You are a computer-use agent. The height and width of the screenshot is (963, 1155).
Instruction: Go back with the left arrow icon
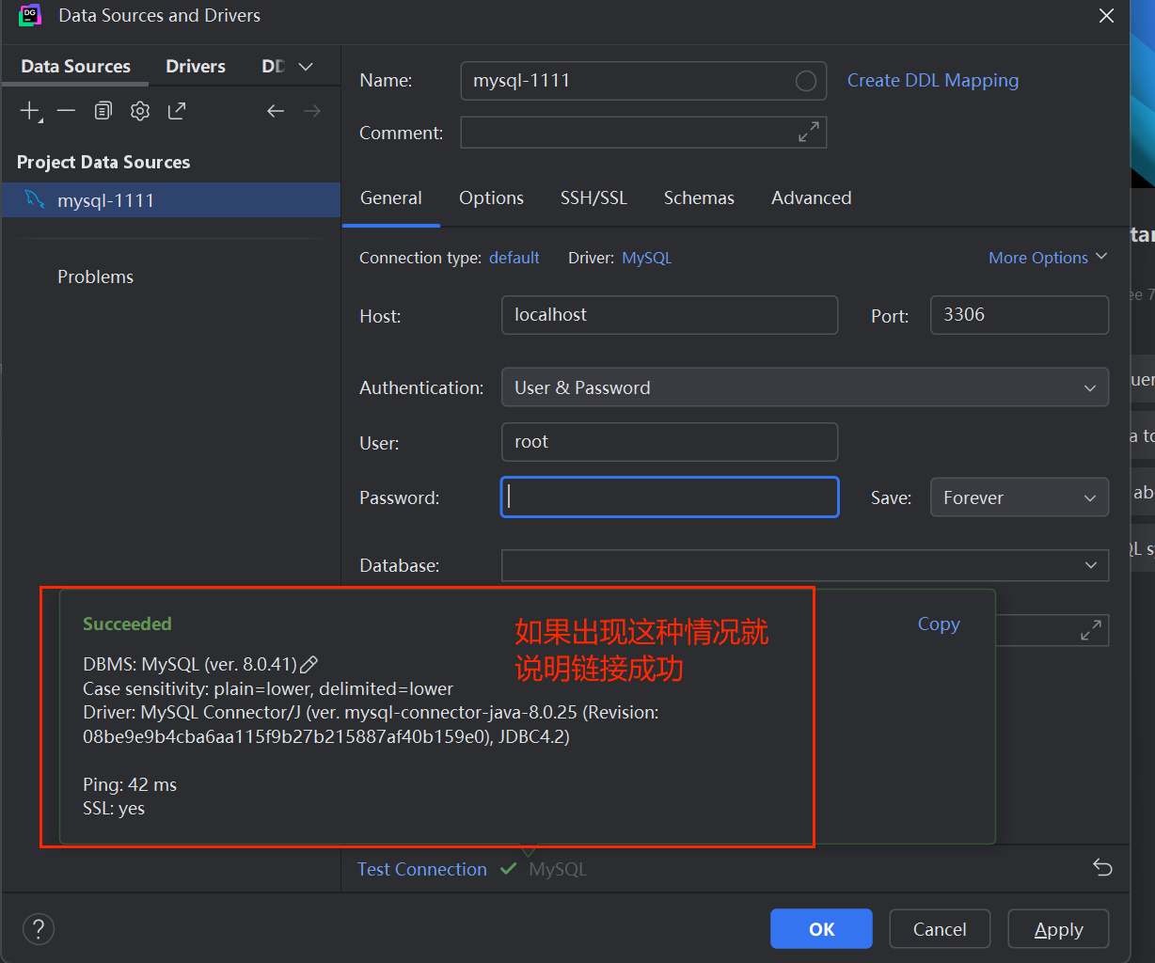(x=276, y=111)
